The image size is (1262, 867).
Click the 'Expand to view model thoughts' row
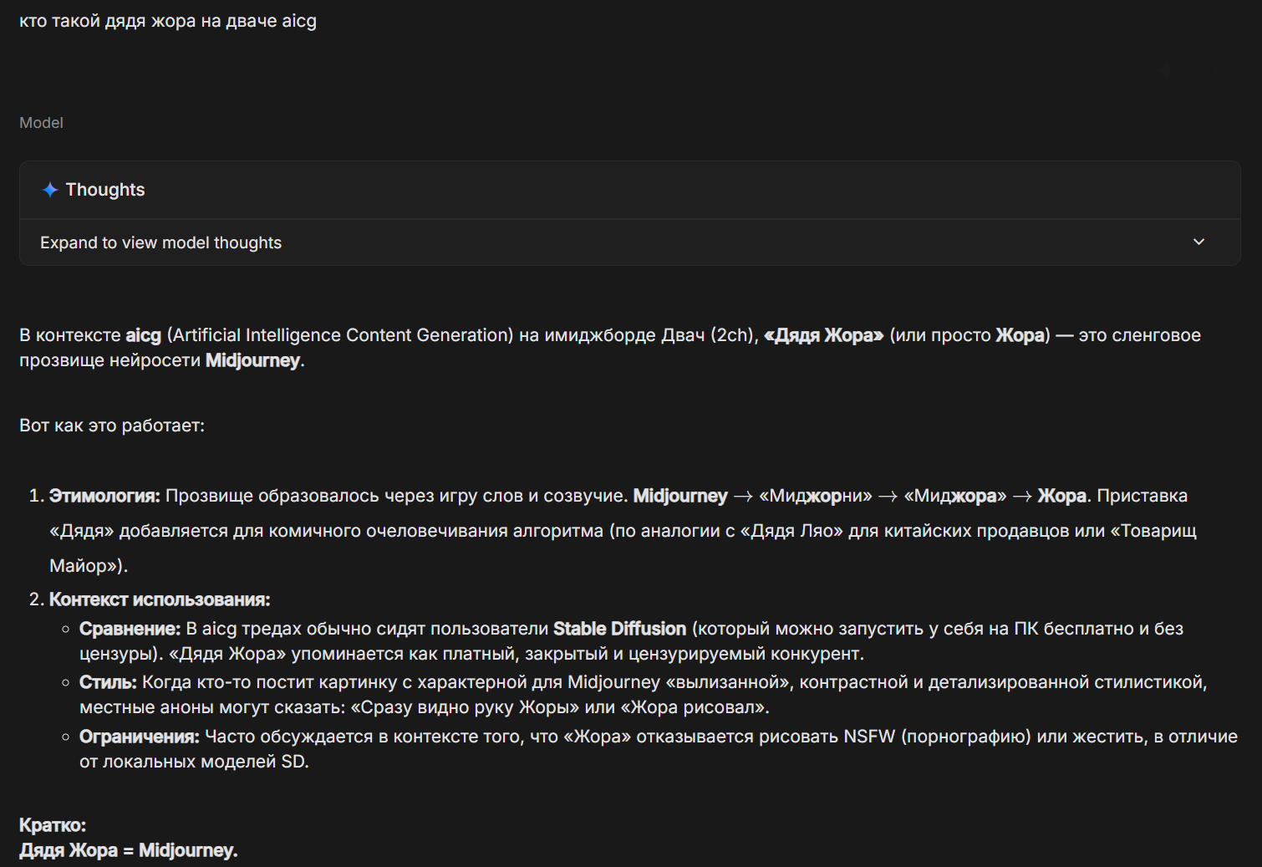160,242
